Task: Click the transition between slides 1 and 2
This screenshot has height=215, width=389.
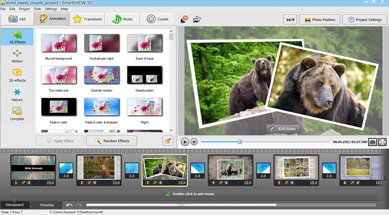Action: pyautogui.click(x=66, y=171)
